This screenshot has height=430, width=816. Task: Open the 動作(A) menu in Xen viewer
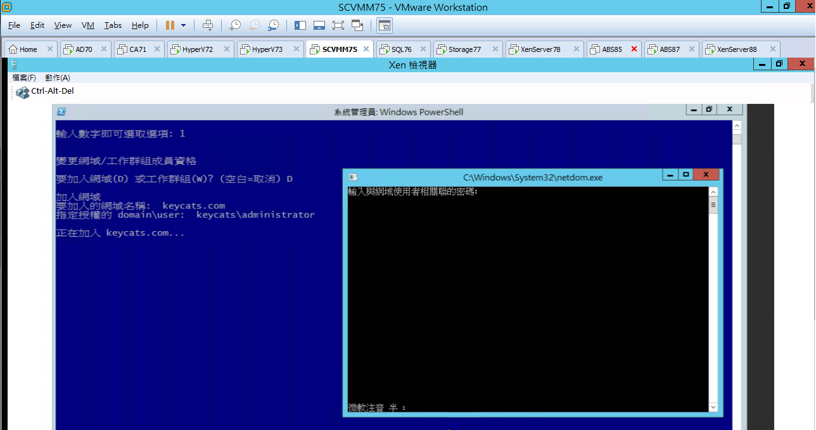tap(58, 78)
